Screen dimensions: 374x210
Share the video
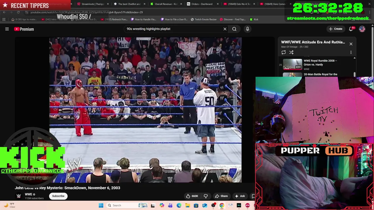tap(221, 196)
